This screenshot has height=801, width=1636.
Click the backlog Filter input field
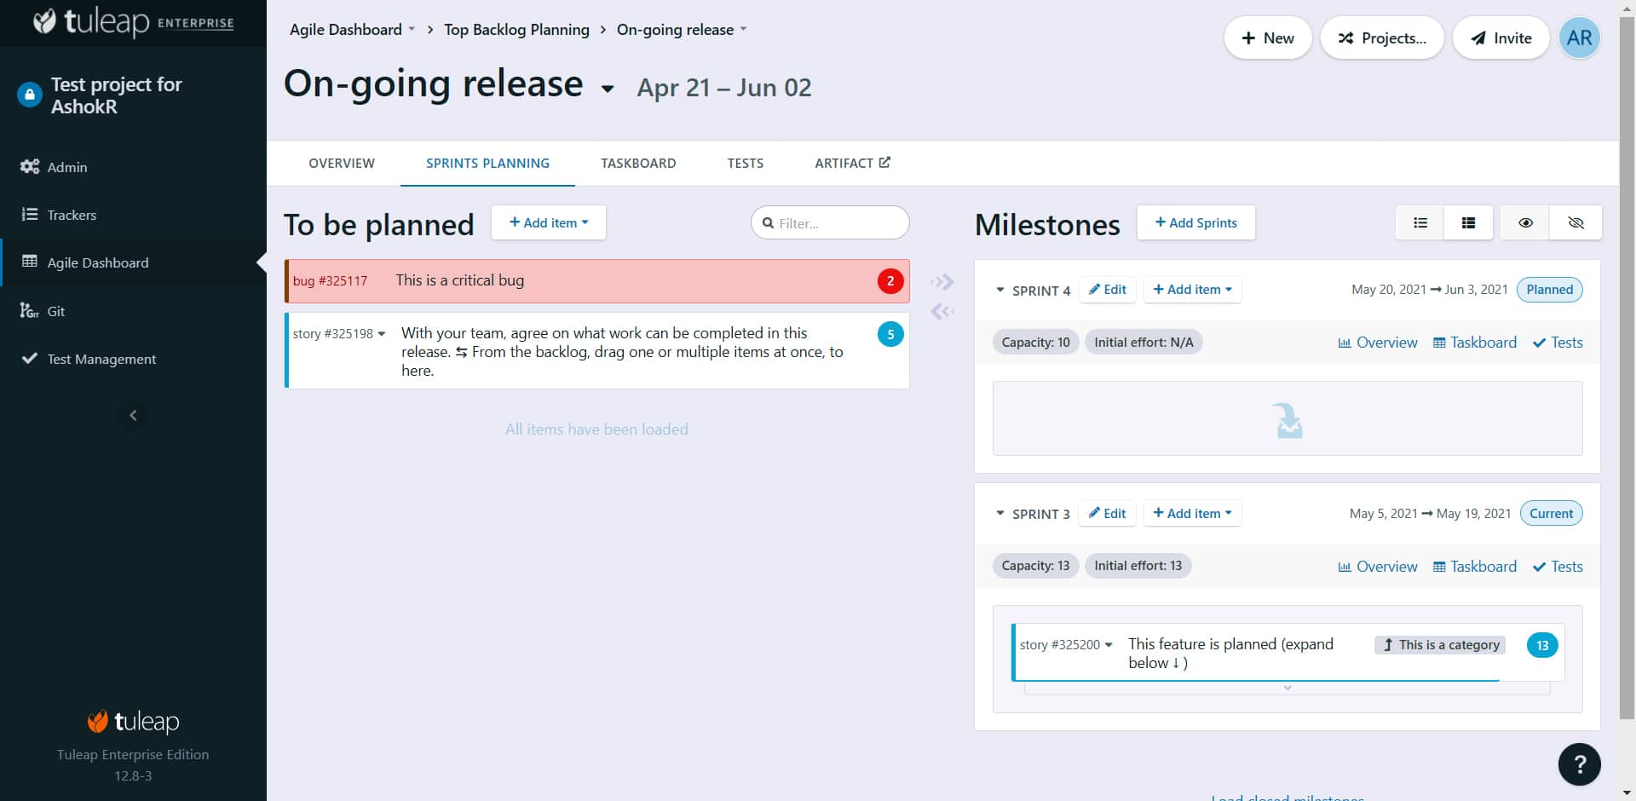pyautogui.click(x=831, y=223)
